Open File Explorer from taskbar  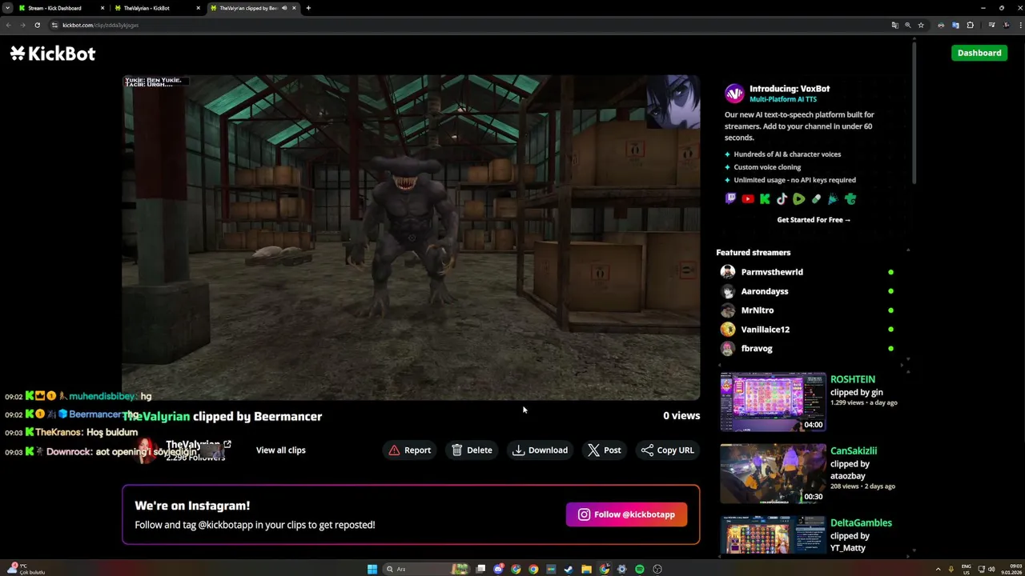pos(587,569)
